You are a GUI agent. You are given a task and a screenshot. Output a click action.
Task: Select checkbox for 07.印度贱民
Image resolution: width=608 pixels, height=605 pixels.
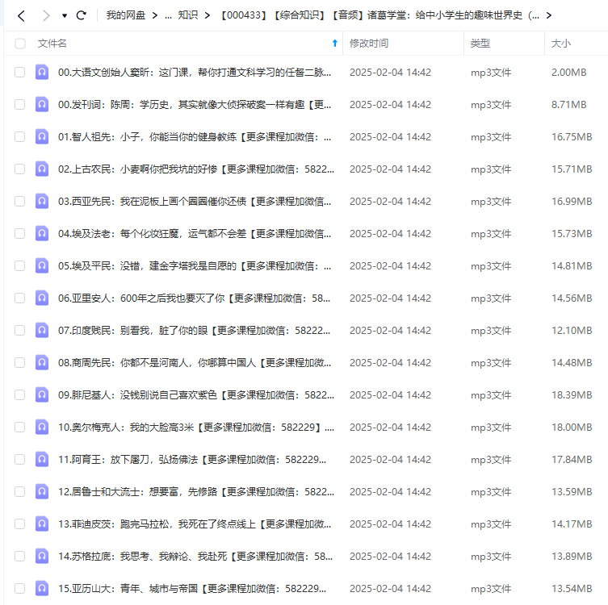coord(19,331)
